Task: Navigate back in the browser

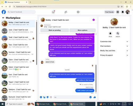Action: point(2,7)
